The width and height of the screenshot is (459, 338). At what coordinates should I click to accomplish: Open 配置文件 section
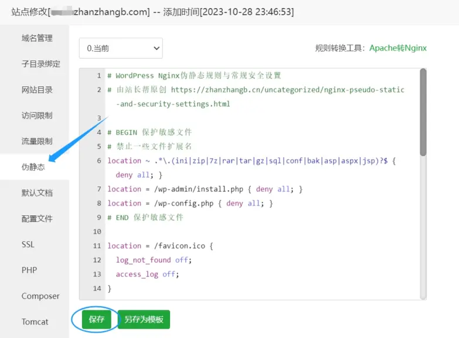click(x=37, y=219)
